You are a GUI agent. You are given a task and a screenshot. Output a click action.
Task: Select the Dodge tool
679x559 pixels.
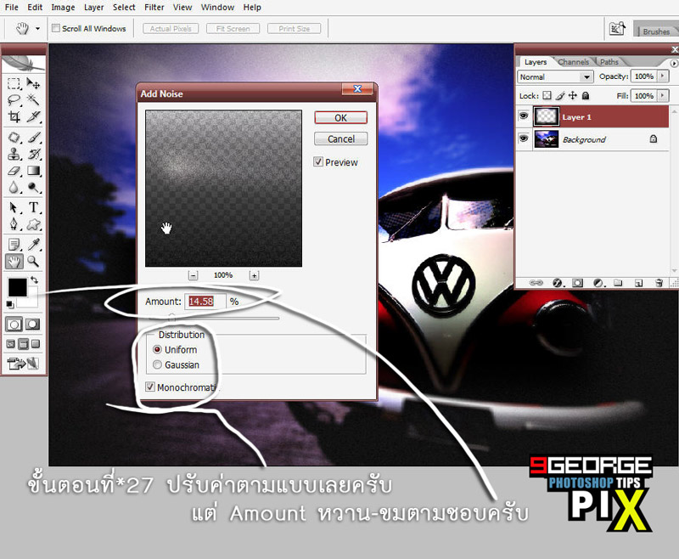click(x=33, y=187)
